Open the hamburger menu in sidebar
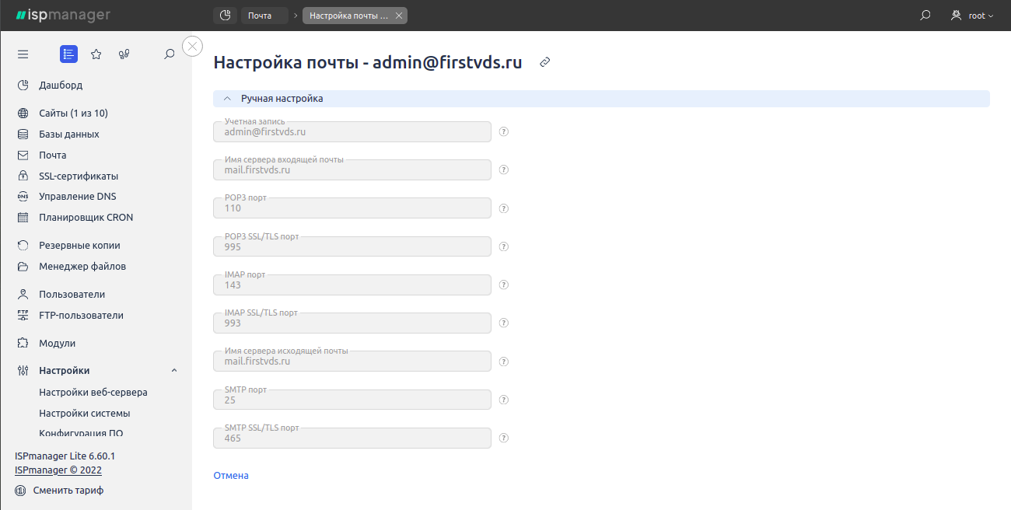Screen dimensions: 1011x510 click(23, 54)
